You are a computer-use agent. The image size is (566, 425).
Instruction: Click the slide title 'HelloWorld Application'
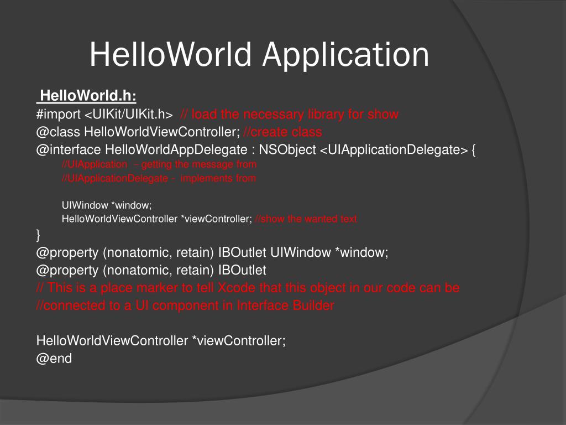click(259, 55)
